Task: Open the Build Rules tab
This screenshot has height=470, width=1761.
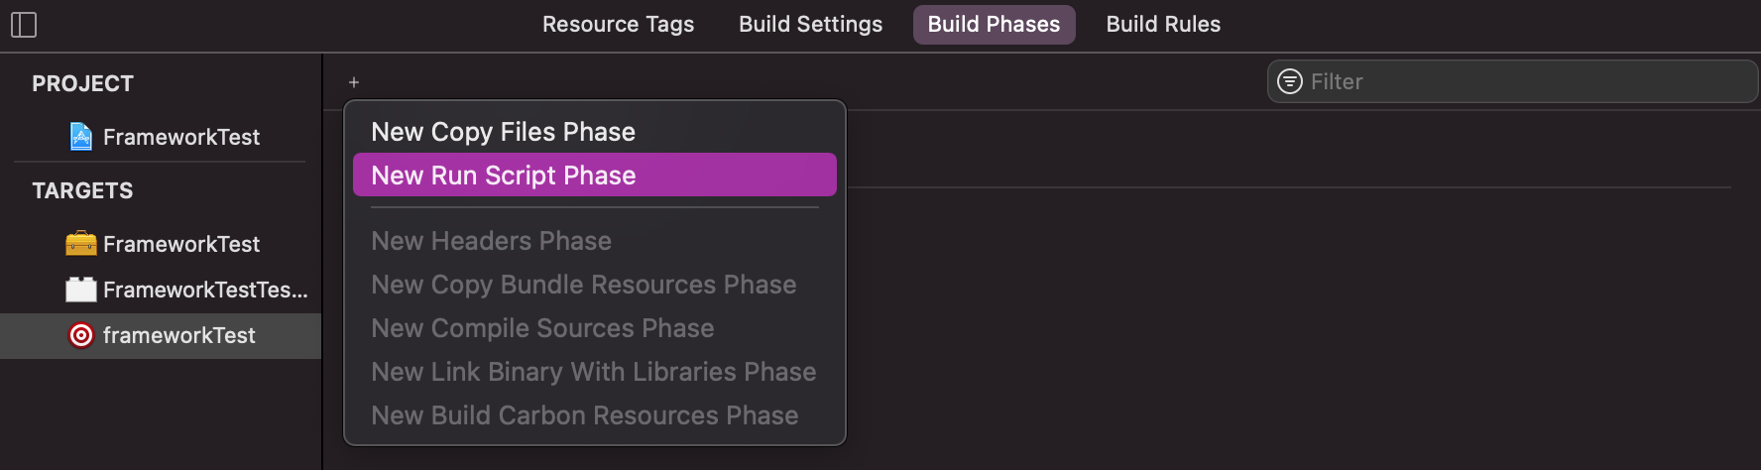Action: click(1163, 25)
